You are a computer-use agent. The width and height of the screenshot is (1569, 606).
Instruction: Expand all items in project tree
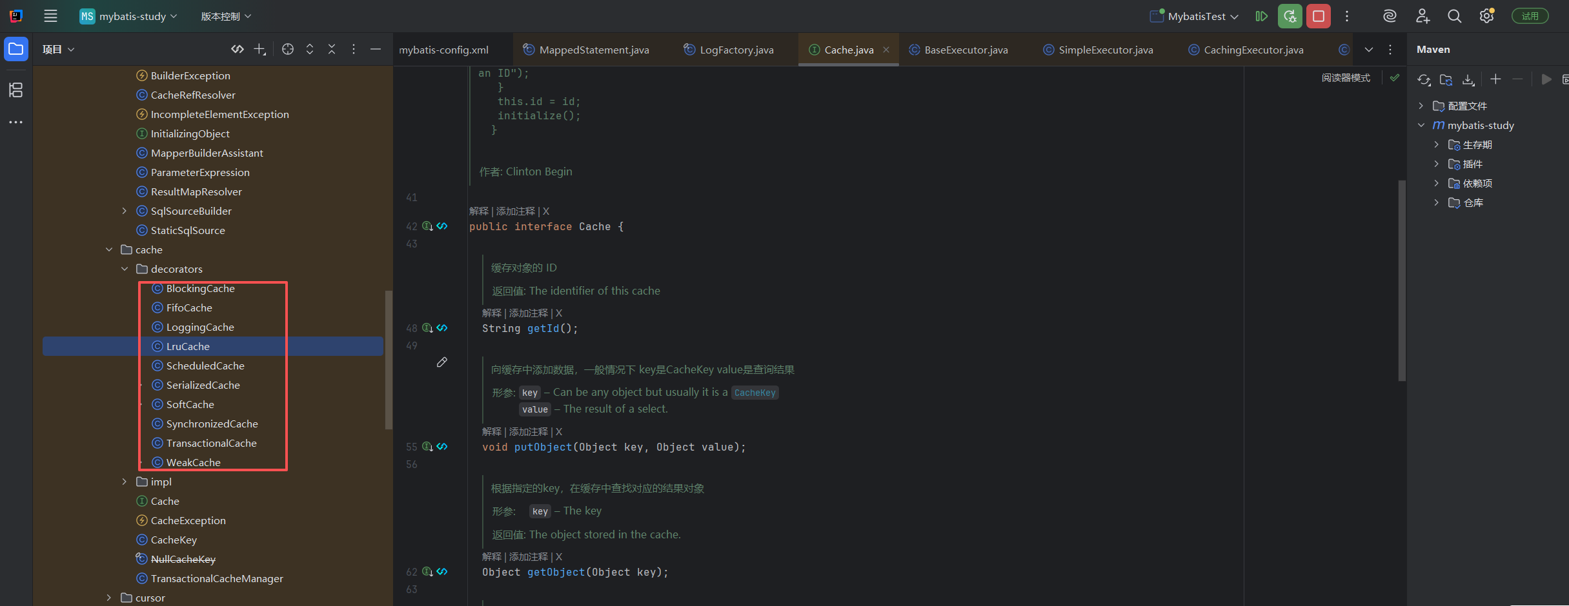tap(310, 50)
